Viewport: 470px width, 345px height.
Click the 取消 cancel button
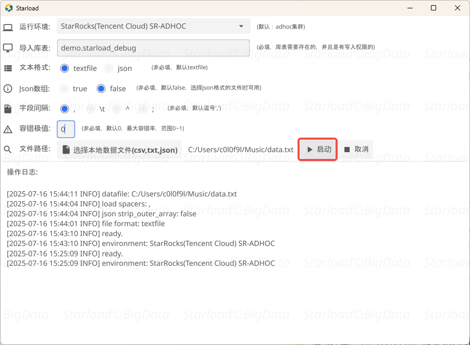click(356, 149)
